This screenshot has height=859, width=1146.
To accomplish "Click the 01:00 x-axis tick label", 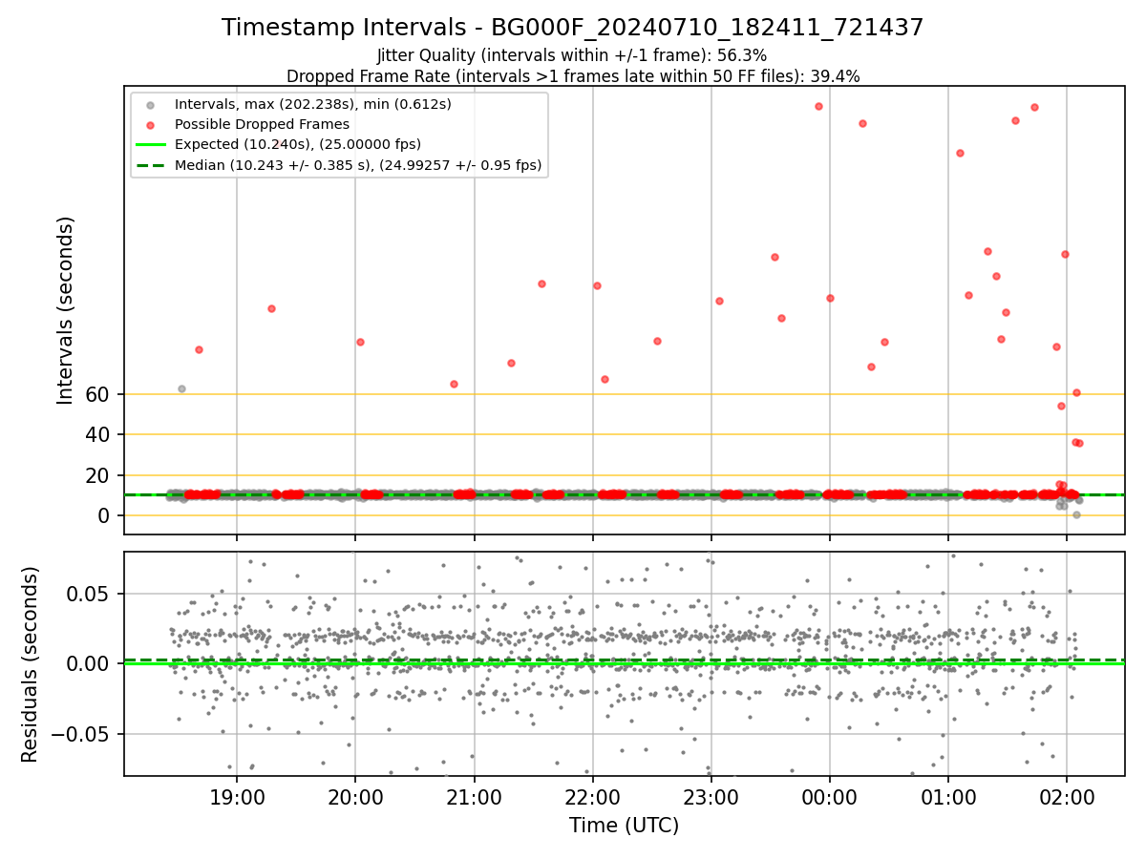I will pyautogui.click(x=948, y=797).
